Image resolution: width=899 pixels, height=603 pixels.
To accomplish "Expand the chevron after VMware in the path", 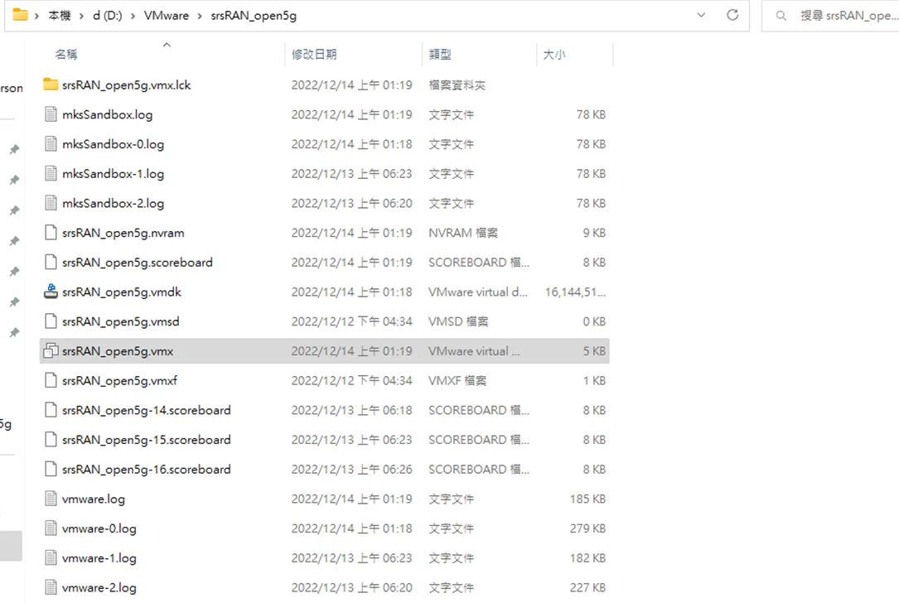I will [200, 16].
